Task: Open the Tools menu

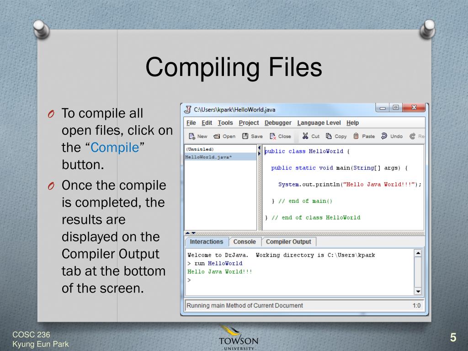Action: (225, 123)
